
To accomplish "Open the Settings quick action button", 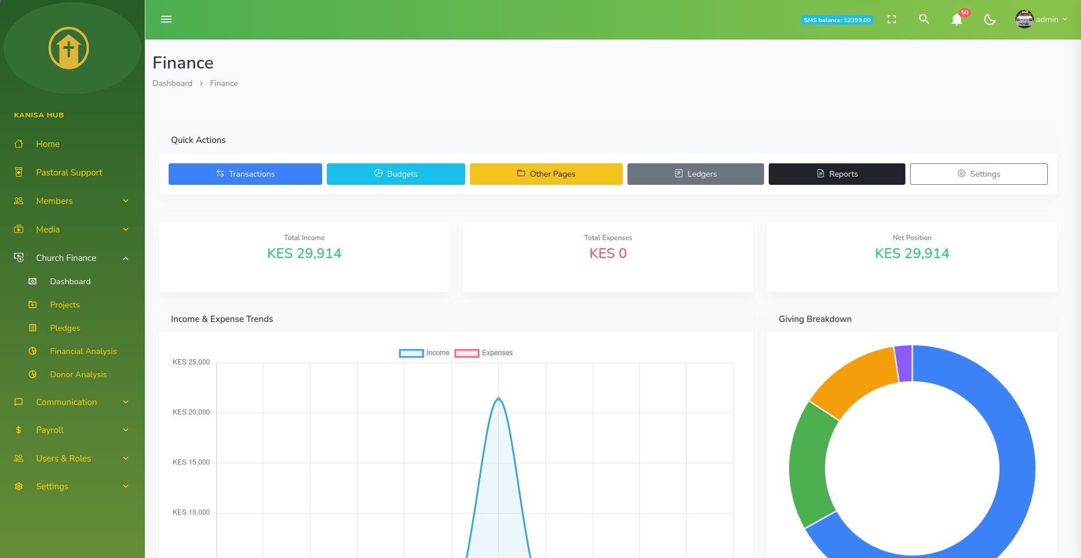I will 979,174.
